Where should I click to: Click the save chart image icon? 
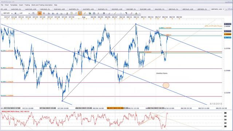pyautogui.click(x=90, y=13)
